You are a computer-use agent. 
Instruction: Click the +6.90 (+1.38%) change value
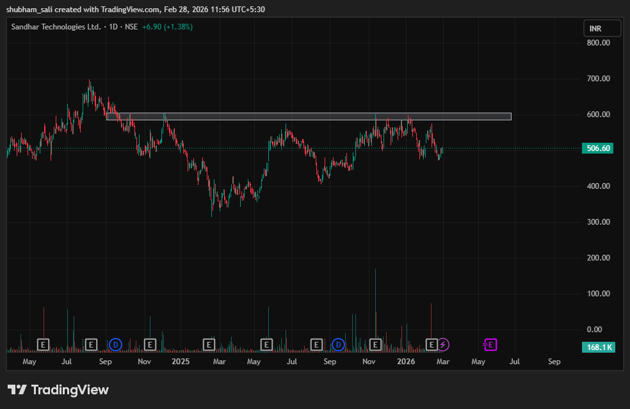(x=168, y=27)
